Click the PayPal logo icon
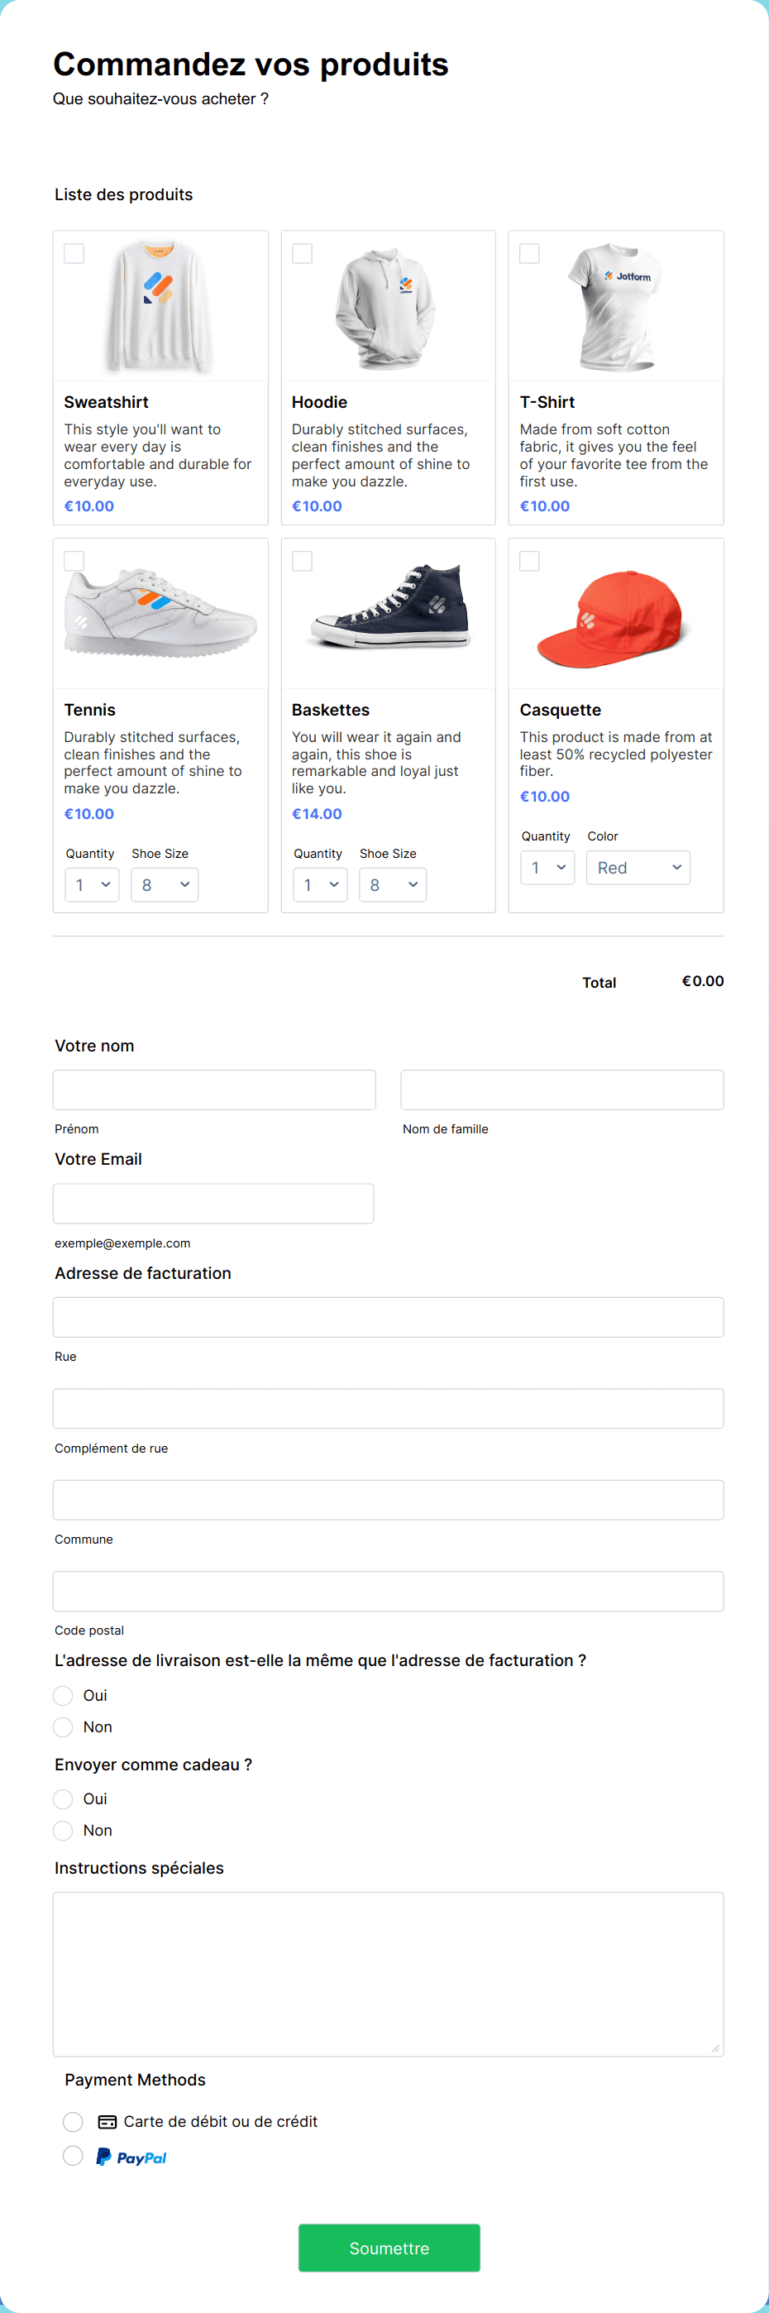Image resolution: width=769 pixels, height=2313 pixels. [132, 2157]
